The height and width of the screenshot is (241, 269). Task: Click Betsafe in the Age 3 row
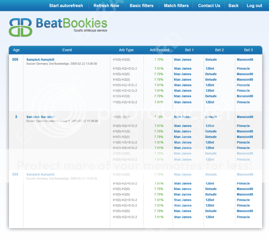point(211,117)
